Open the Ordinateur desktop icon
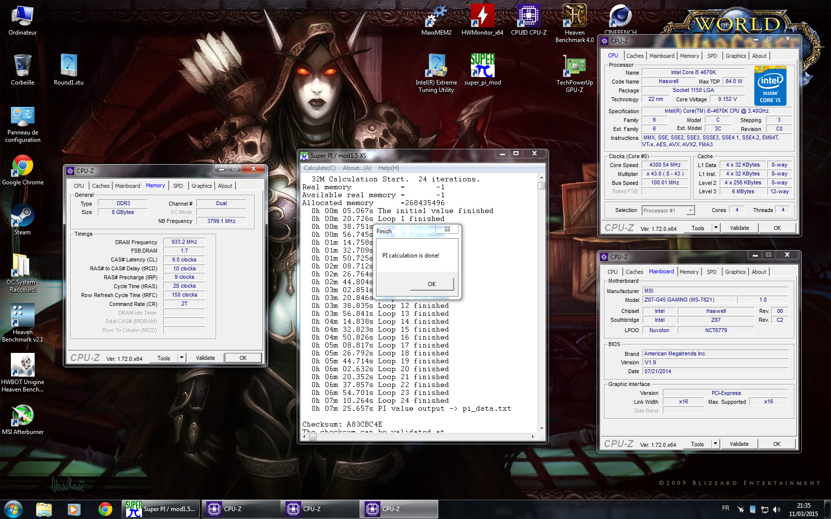 click(x=22, y=21)
